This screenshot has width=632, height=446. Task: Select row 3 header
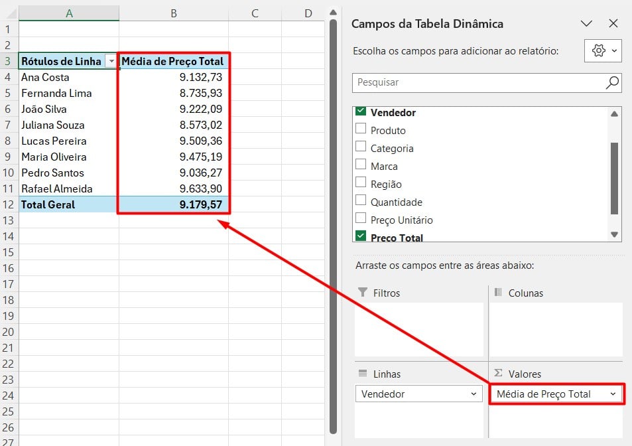coord(8,61)
